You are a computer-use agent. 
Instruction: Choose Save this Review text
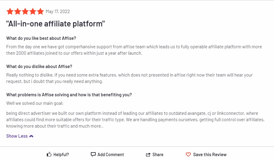(x=210, y=155)
